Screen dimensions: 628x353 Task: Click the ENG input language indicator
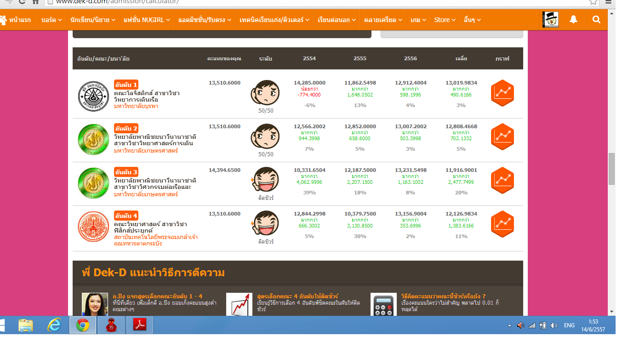click(569, 325)
